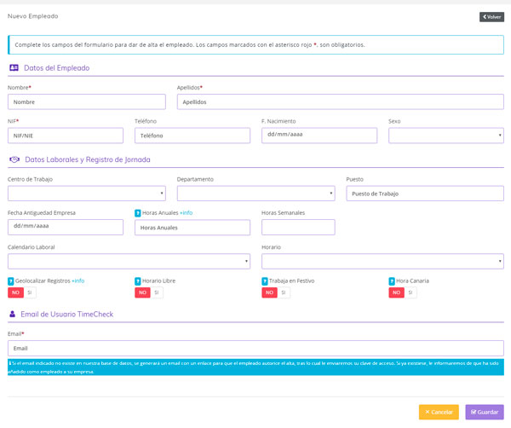Click the help icon next to Horas Anuales
The height and width of the screenshot is (428, 511).
[x=137, y=213]
